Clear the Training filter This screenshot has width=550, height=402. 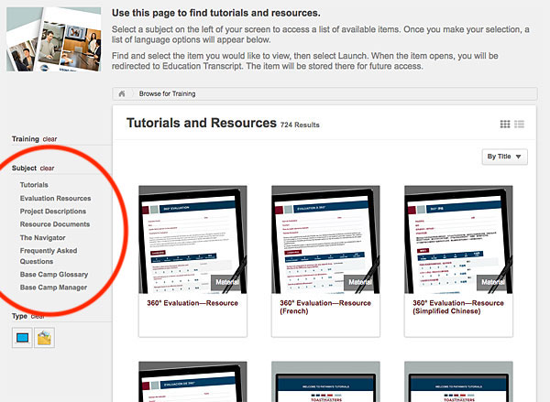[x=49, y=139]
